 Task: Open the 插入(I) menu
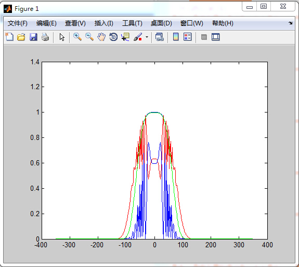click(x=103, y=23)
